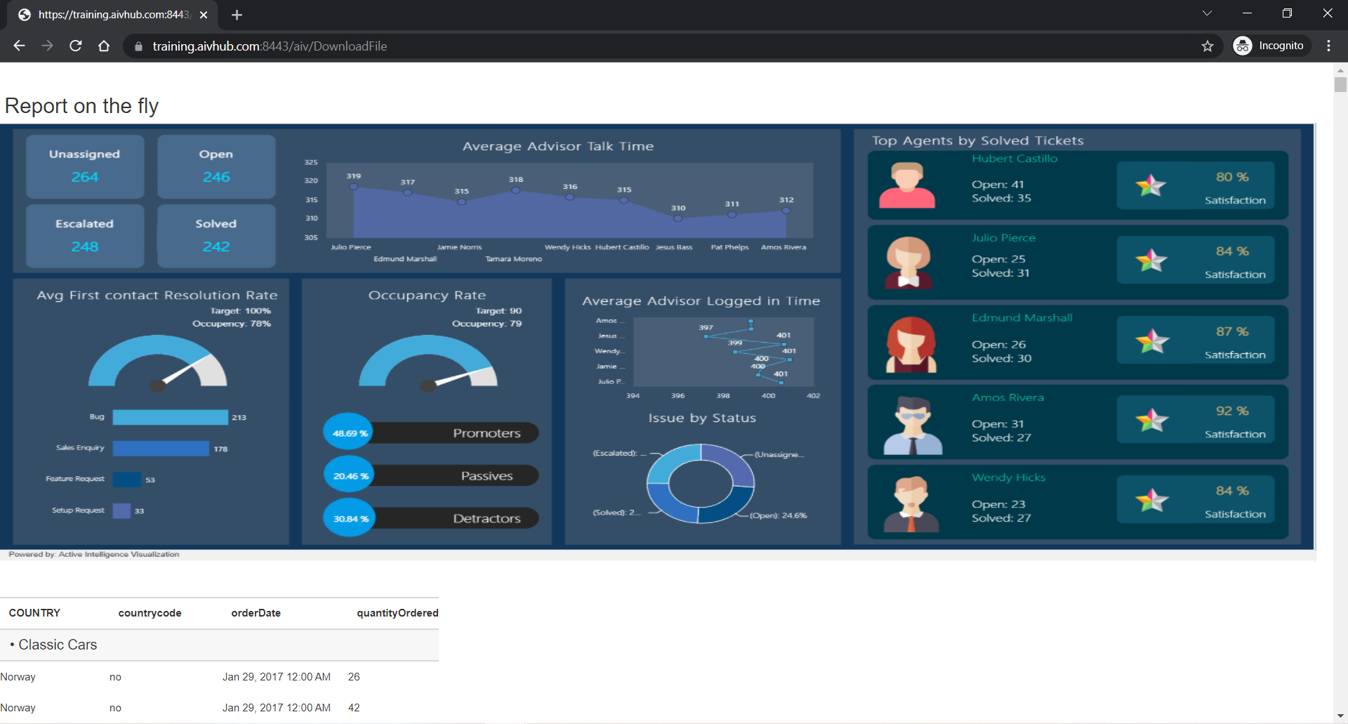Reload the current page

pos(76,46)
